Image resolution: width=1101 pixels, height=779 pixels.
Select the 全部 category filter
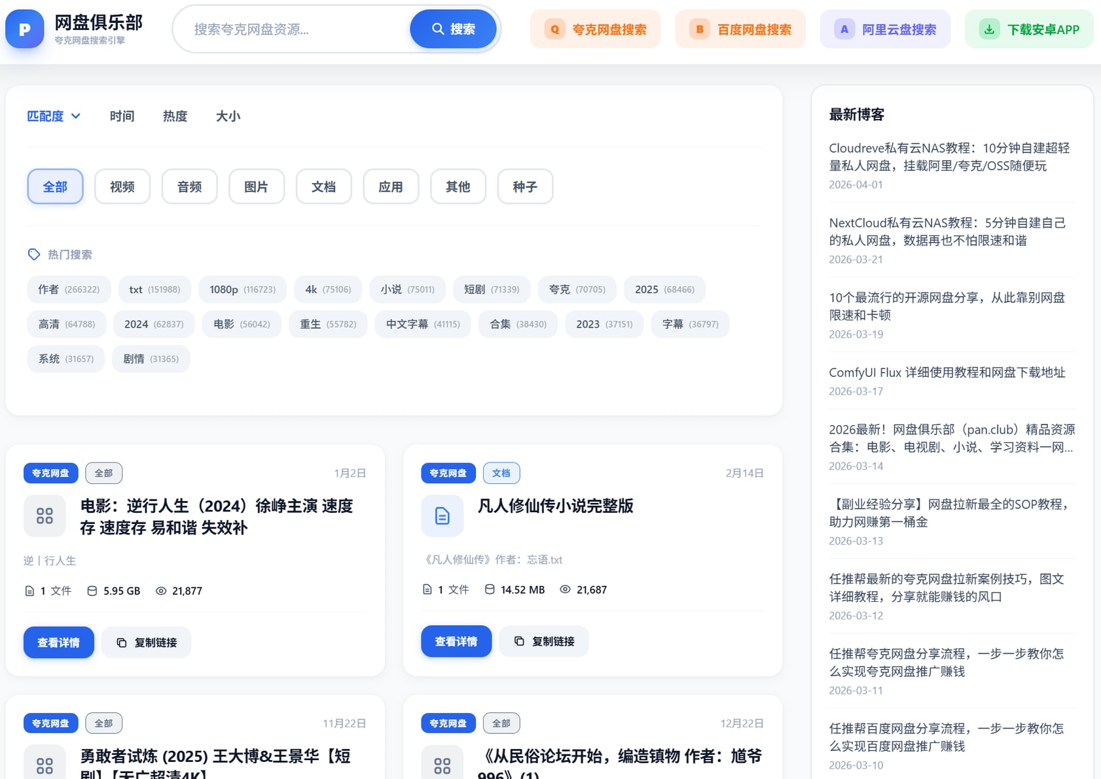55,187
